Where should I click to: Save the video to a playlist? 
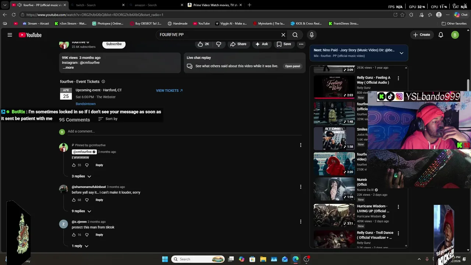click(284, 44)
